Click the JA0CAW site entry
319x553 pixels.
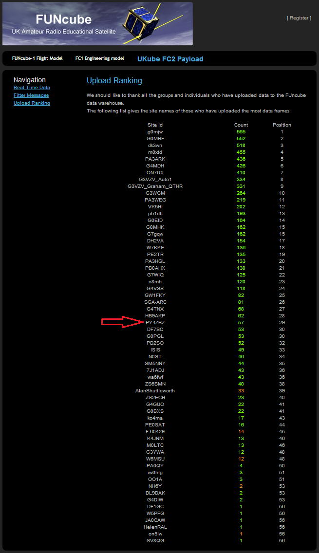coord(155,520)
